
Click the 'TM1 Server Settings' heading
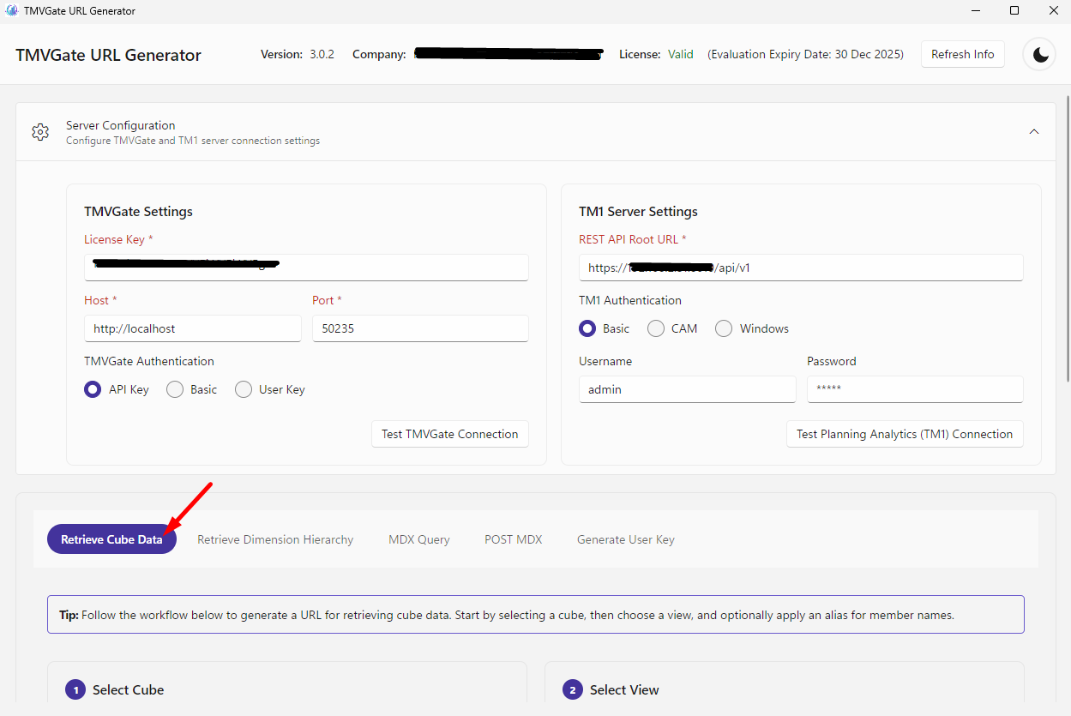(x=638, y=211)
